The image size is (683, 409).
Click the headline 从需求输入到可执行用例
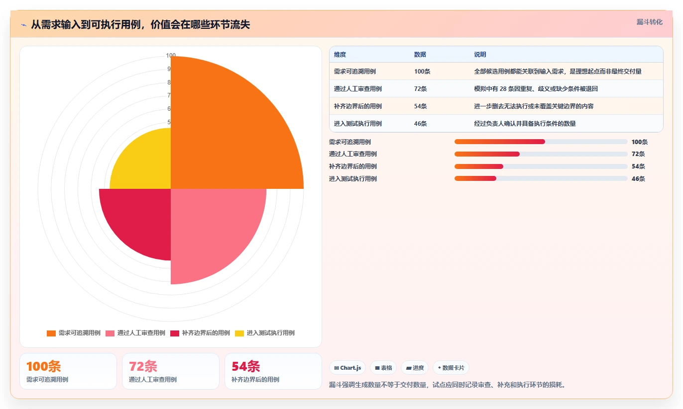coord(140,25)
